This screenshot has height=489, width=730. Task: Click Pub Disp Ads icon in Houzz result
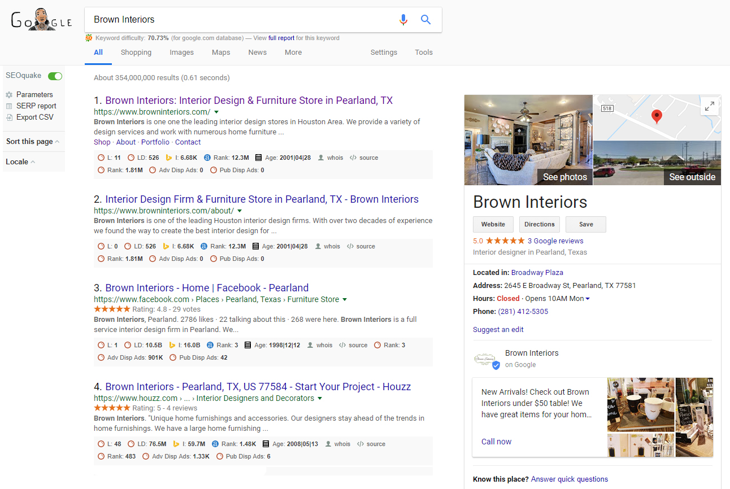tap(220, 457)
